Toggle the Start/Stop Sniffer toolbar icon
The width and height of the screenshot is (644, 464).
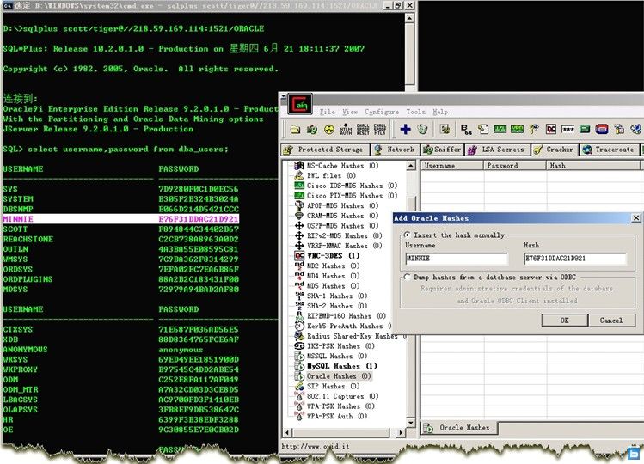312,130
